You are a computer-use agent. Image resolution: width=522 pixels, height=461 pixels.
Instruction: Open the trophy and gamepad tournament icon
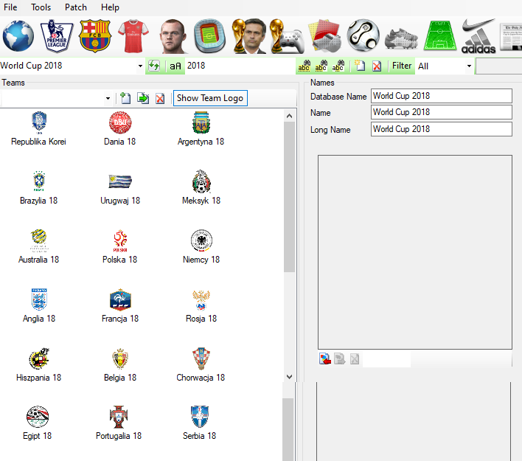pos(287,36)
